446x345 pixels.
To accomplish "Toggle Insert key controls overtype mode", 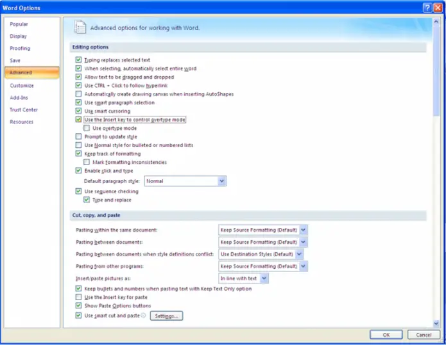I will coord(78,120).
